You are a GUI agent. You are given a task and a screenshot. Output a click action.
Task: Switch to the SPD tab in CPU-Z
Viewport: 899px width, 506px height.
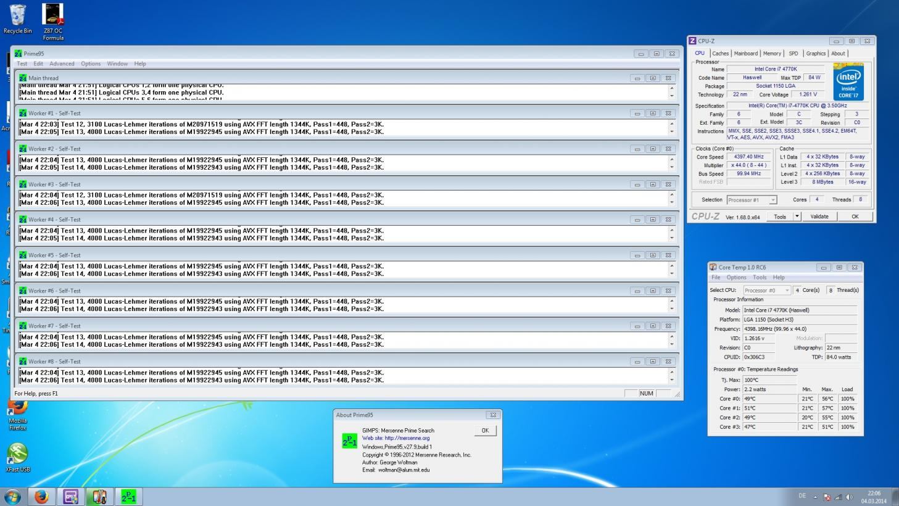793,54
